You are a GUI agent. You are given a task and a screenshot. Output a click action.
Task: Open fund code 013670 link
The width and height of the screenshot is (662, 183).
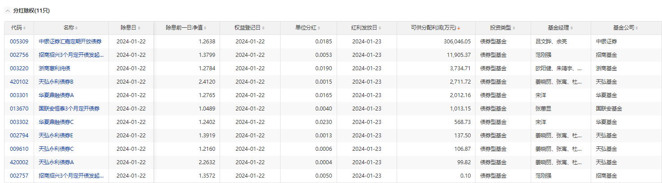tap(19, 109)
